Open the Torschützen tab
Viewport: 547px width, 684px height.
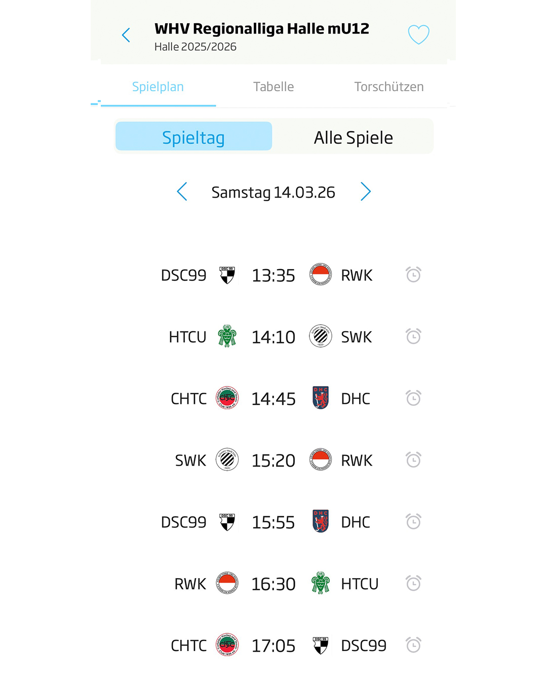[388, 87]
